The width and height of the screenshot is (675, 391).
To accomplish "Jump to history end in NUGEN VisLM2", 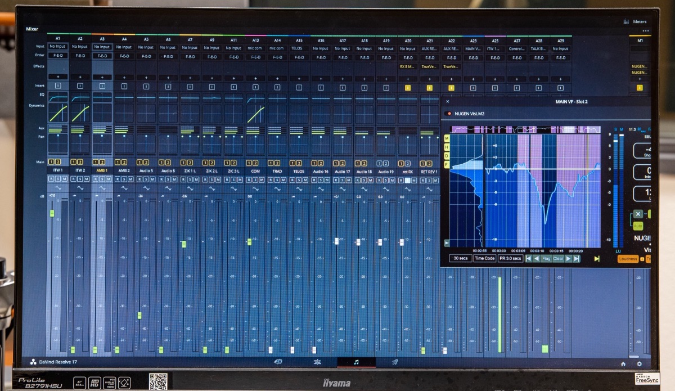I will pos(577,258).
